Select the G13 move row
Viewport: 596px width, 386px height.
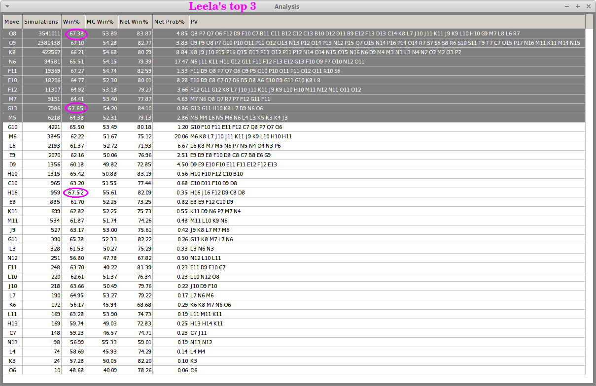pos(12,108)
